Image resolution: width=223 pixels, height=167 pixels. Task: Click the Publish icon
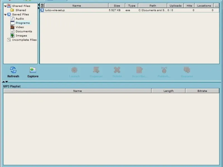[x=164, y=70]
